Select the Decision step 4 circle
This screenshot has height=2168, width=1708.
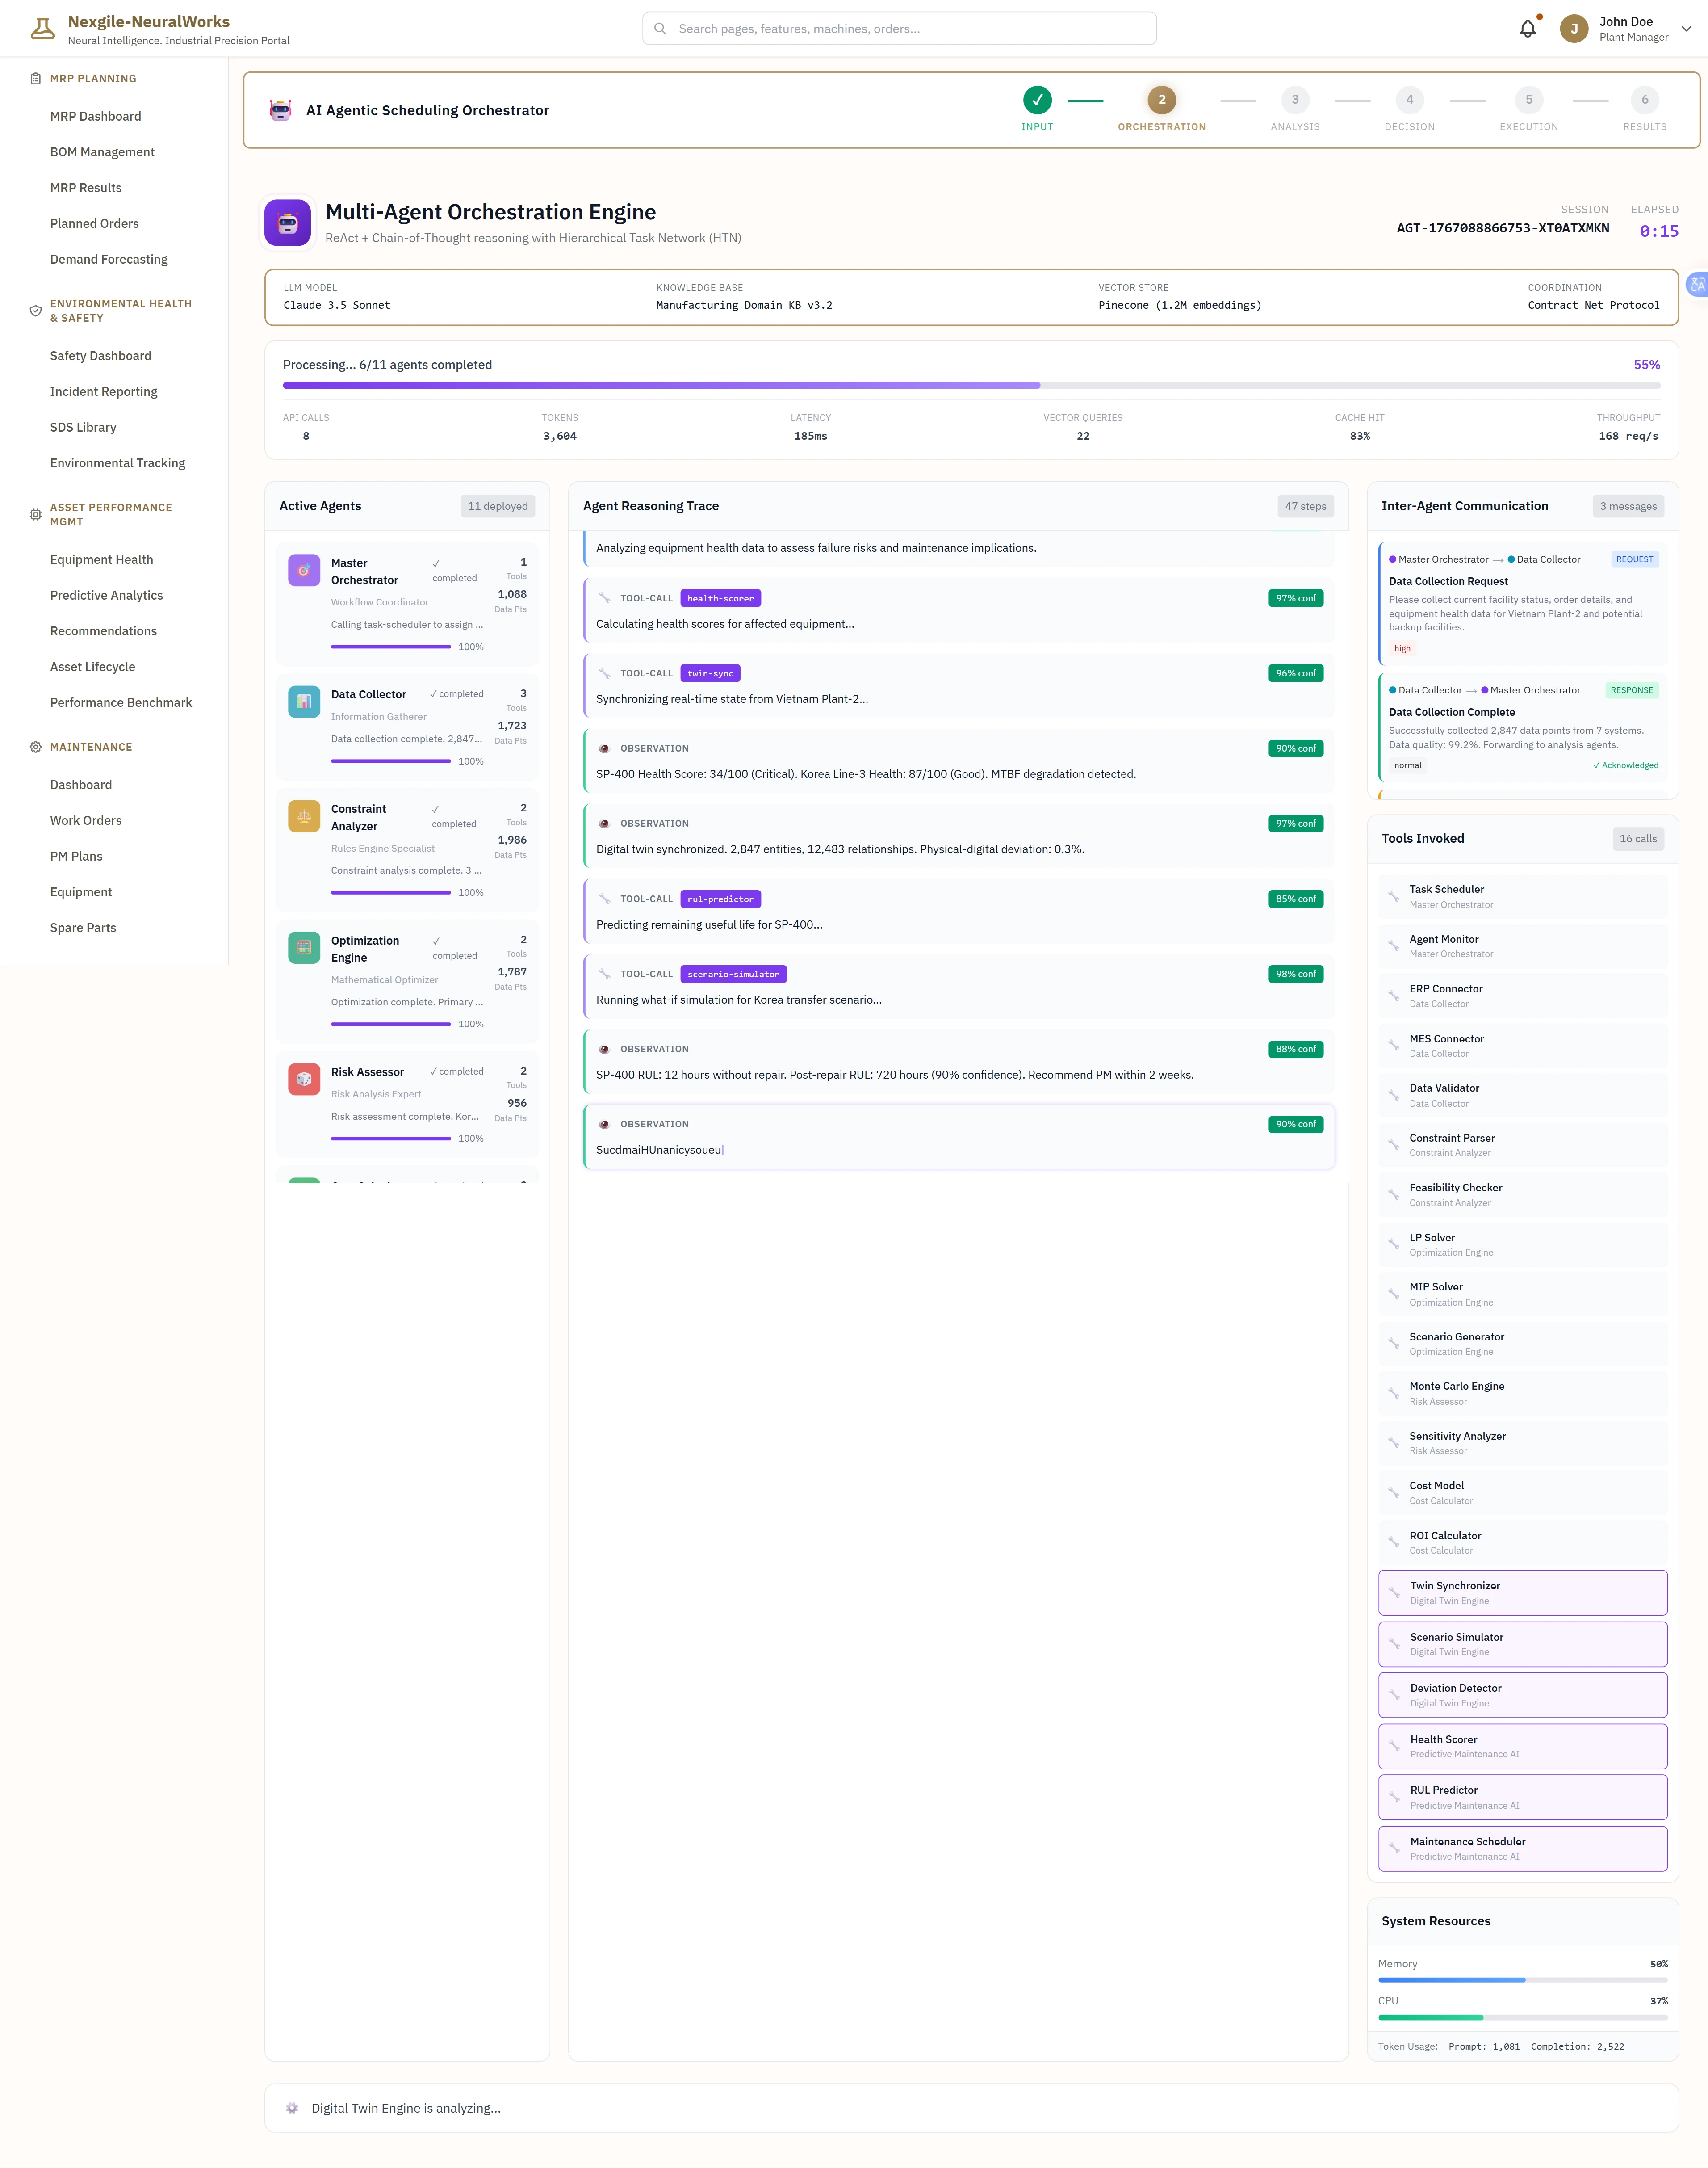pos(1409,100)
